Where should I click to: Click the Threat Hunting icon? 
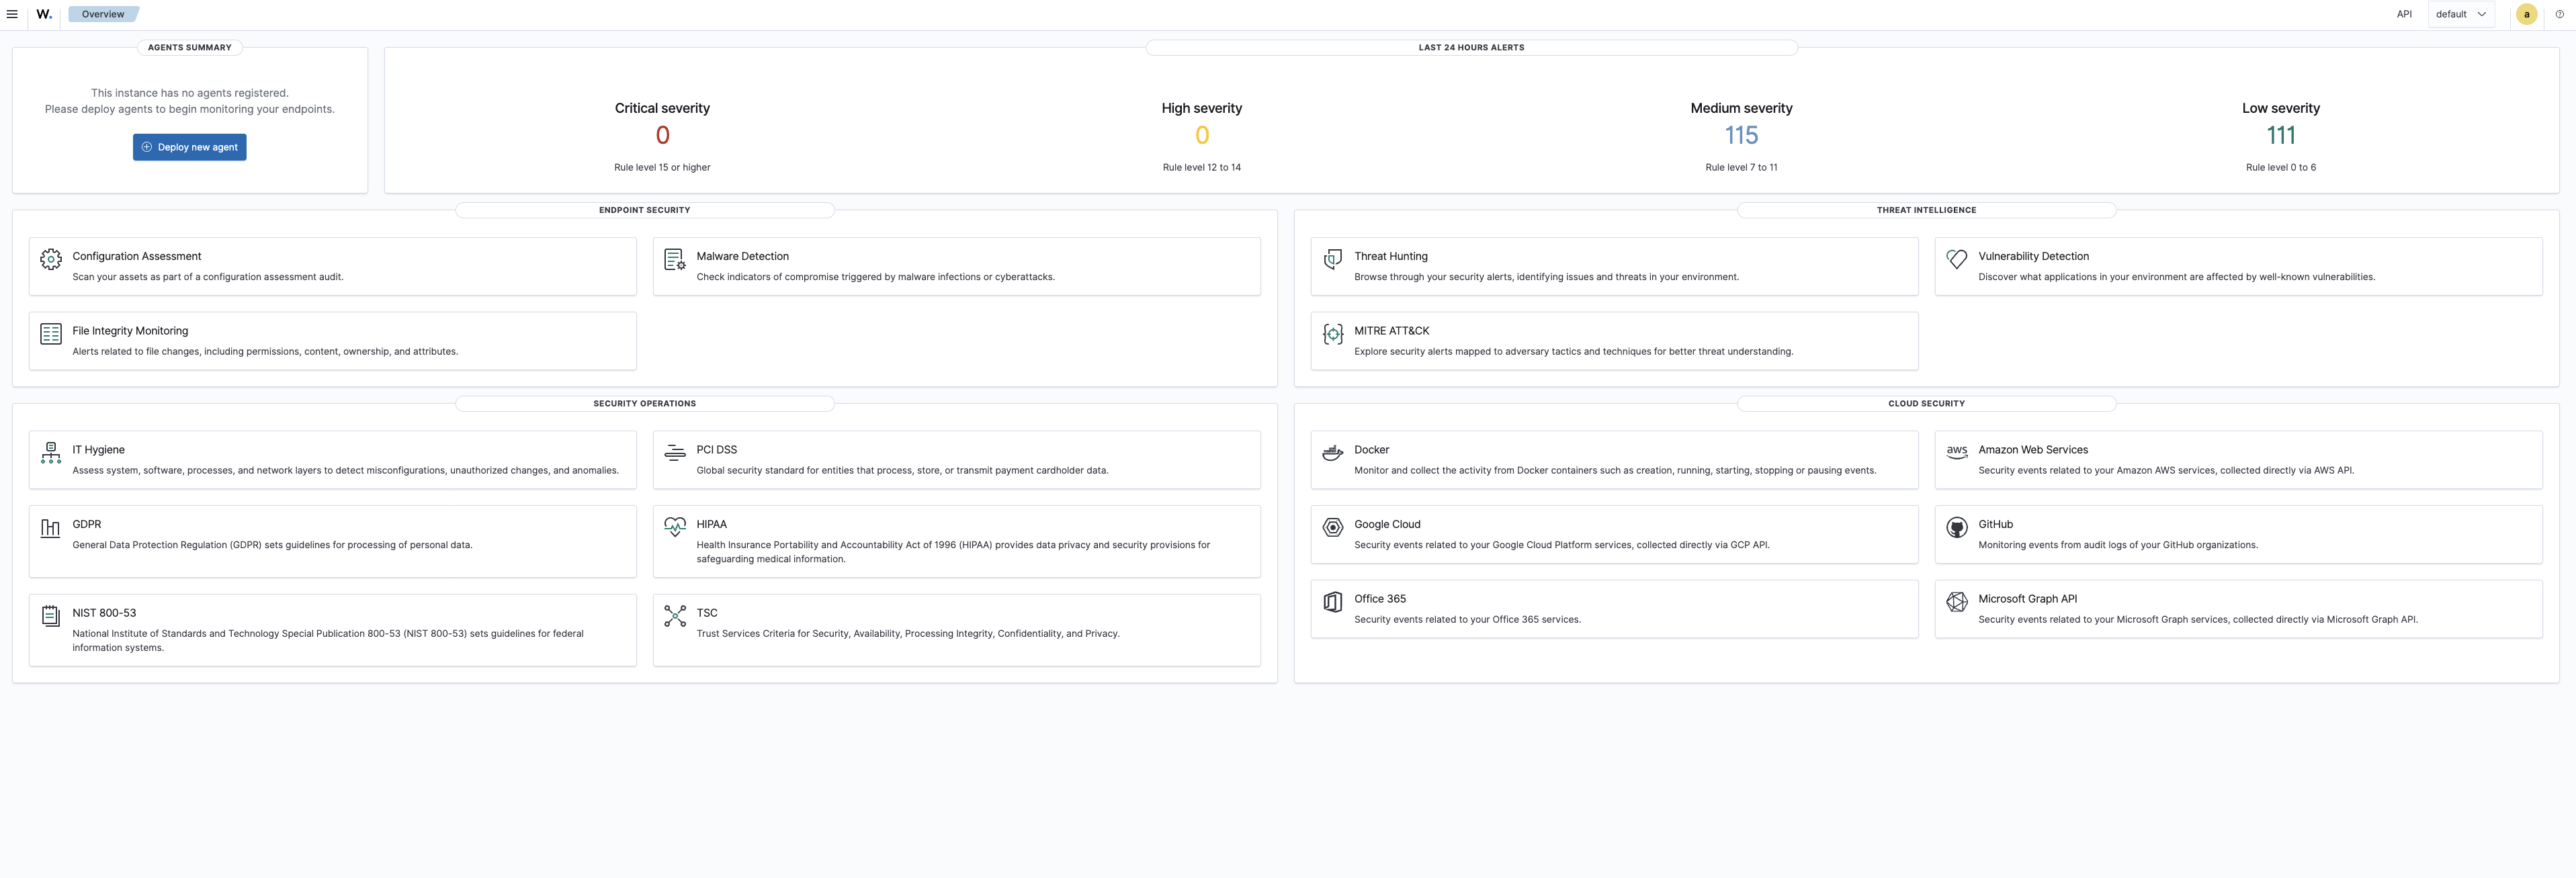pyautogui.click(x=1333, y=259)
